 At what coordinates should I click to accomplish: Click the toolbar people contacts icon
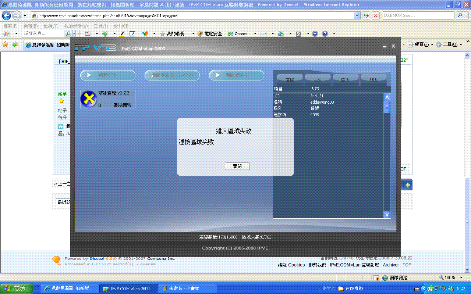(281, 34)
